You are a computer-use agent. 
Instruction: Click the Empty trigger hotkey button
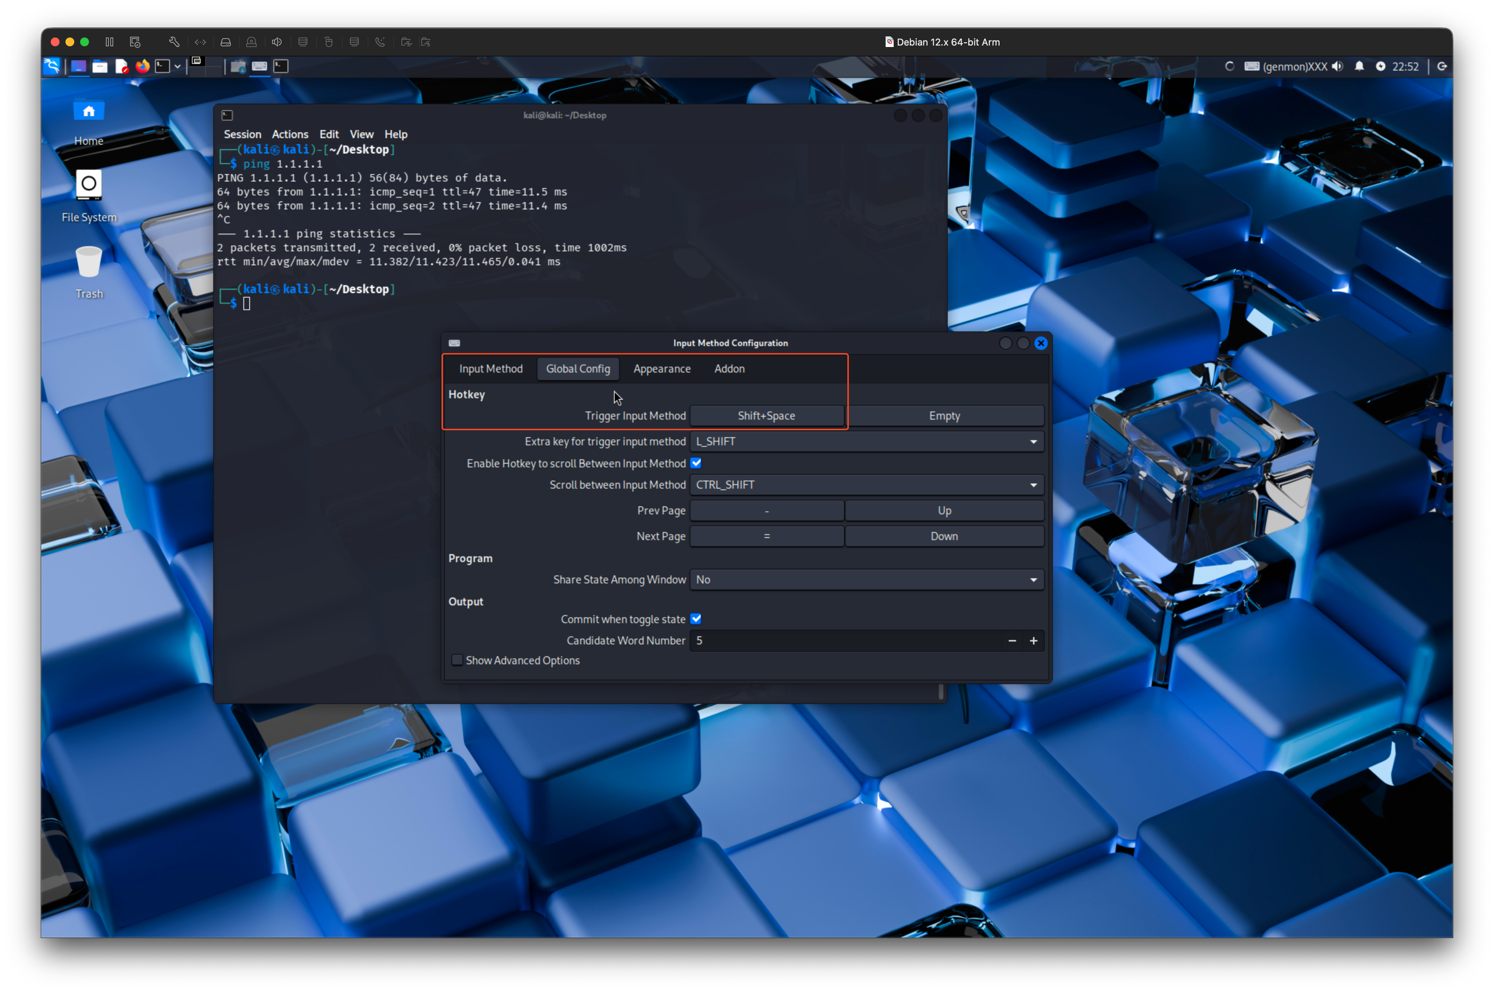[944, 416]
